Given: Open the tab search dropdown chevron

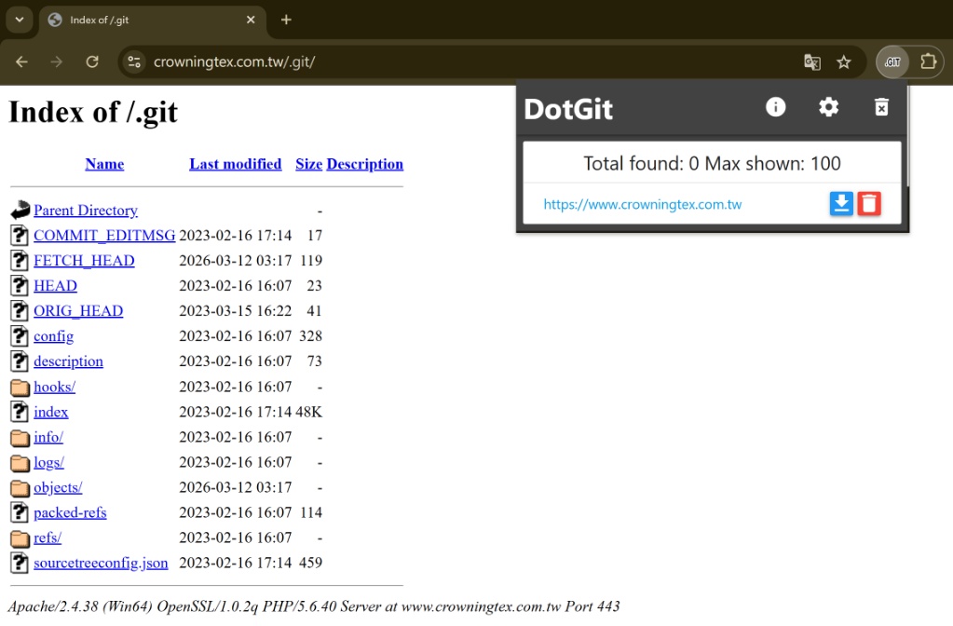Looking at the screenshot, I should (x=20, y=20).
